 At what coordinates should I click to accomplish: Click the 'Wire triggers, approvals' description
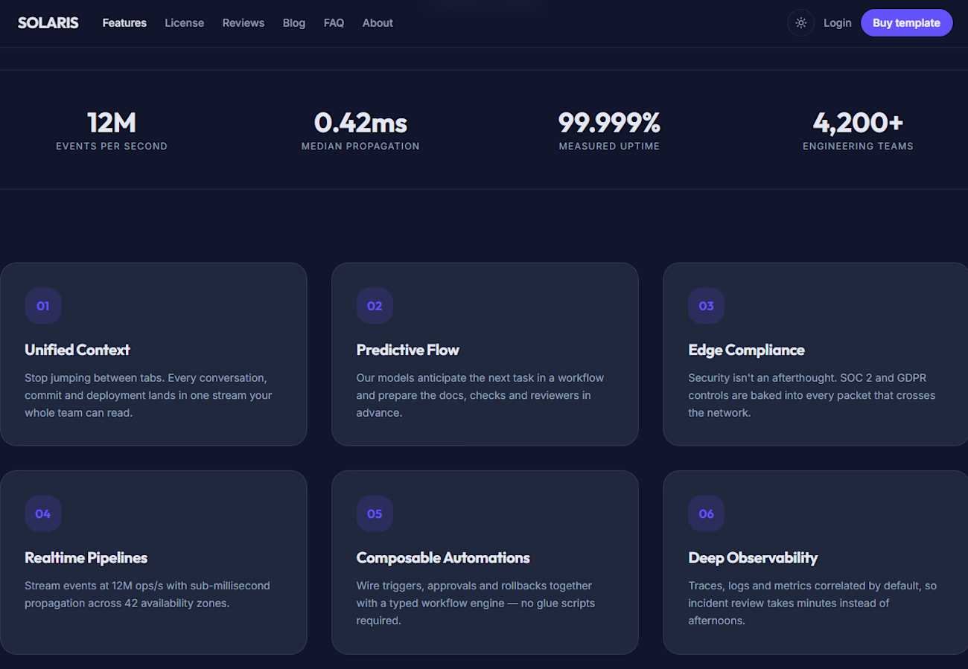tap(476, 603)
